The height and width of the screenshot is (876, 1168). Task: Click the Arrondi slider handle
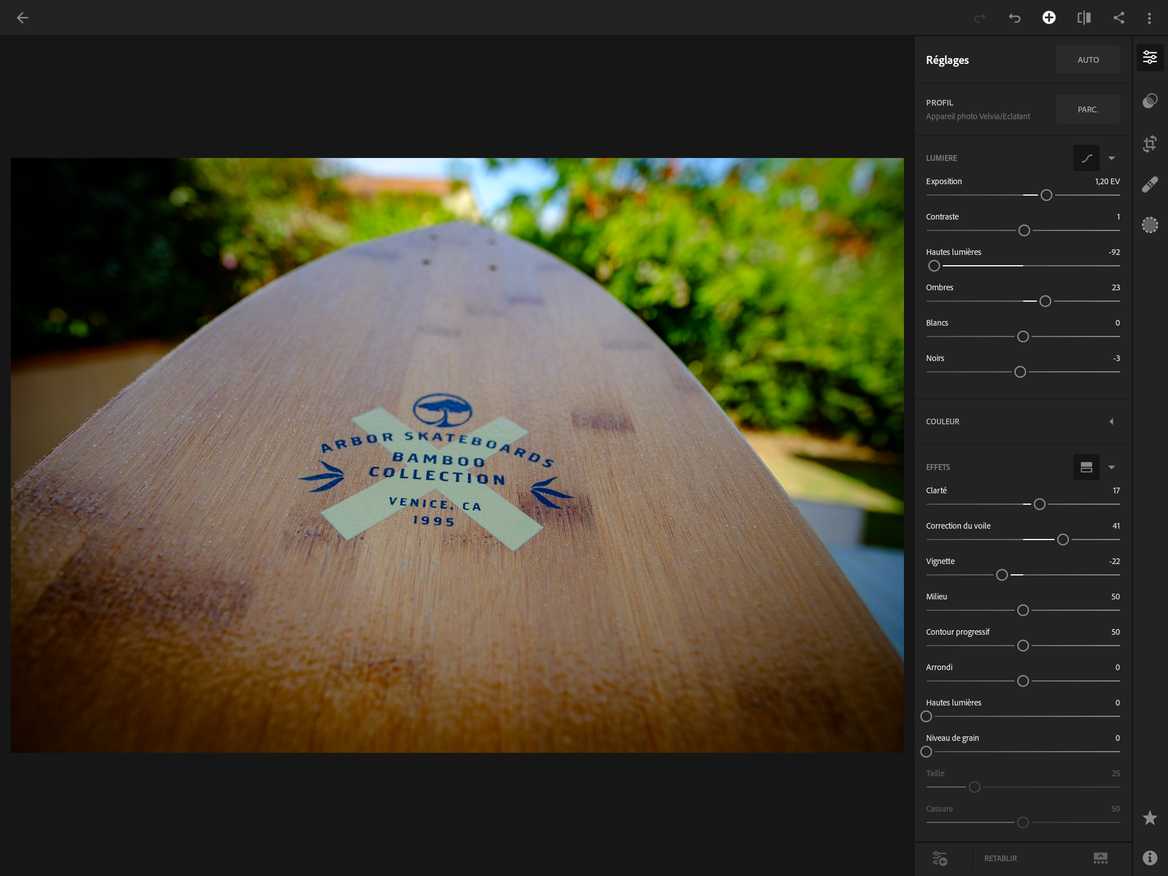click(x=1023, y=681)
